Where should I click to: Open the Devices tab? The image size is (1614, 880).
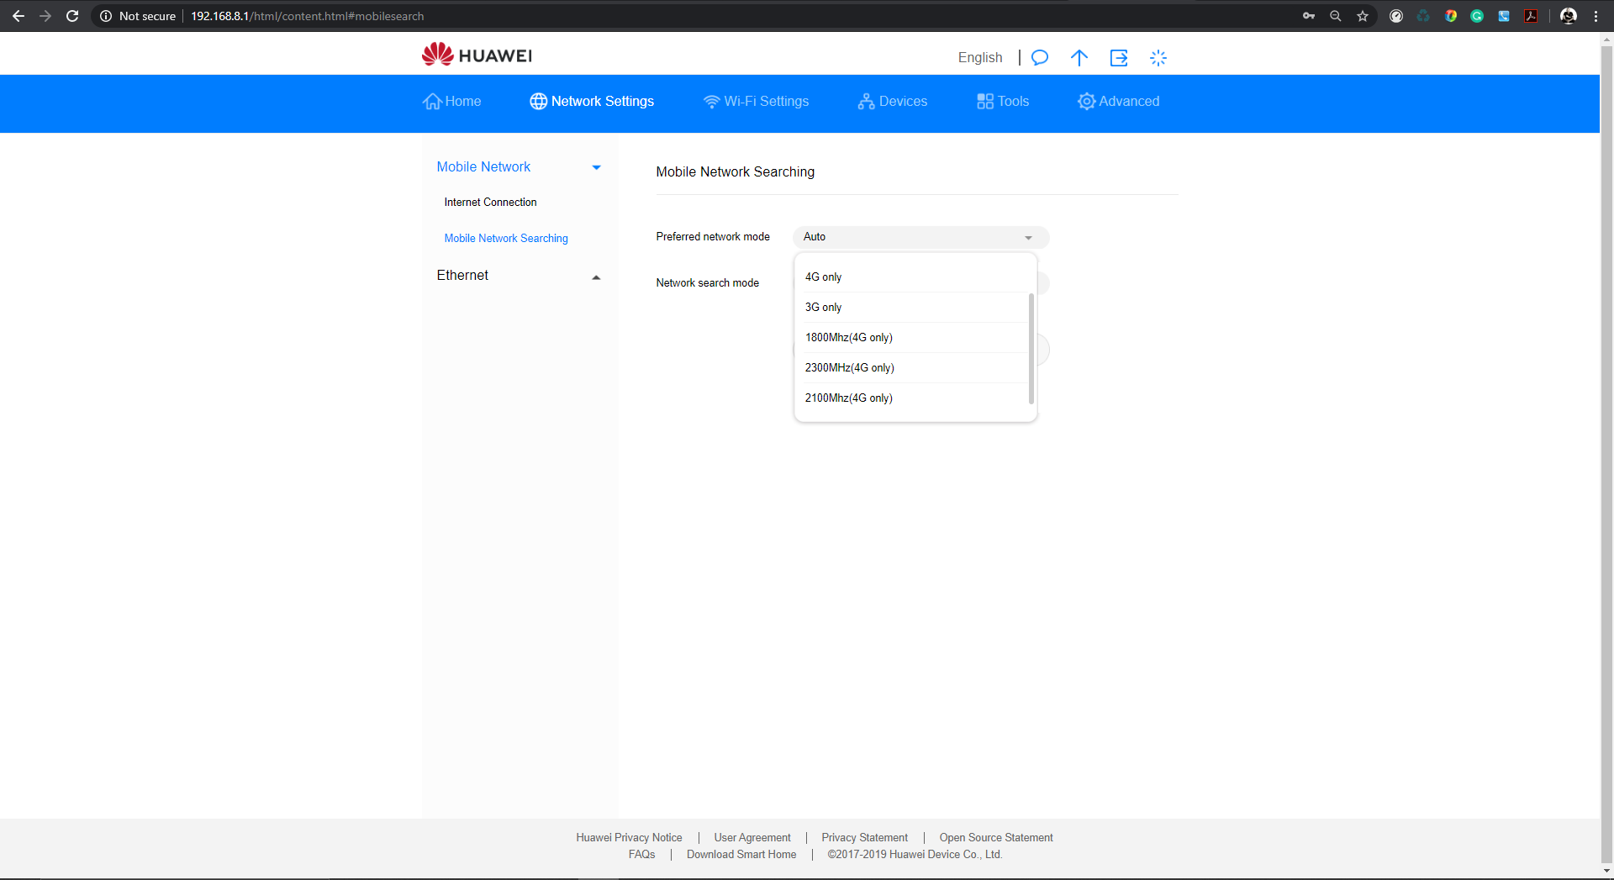893,101
